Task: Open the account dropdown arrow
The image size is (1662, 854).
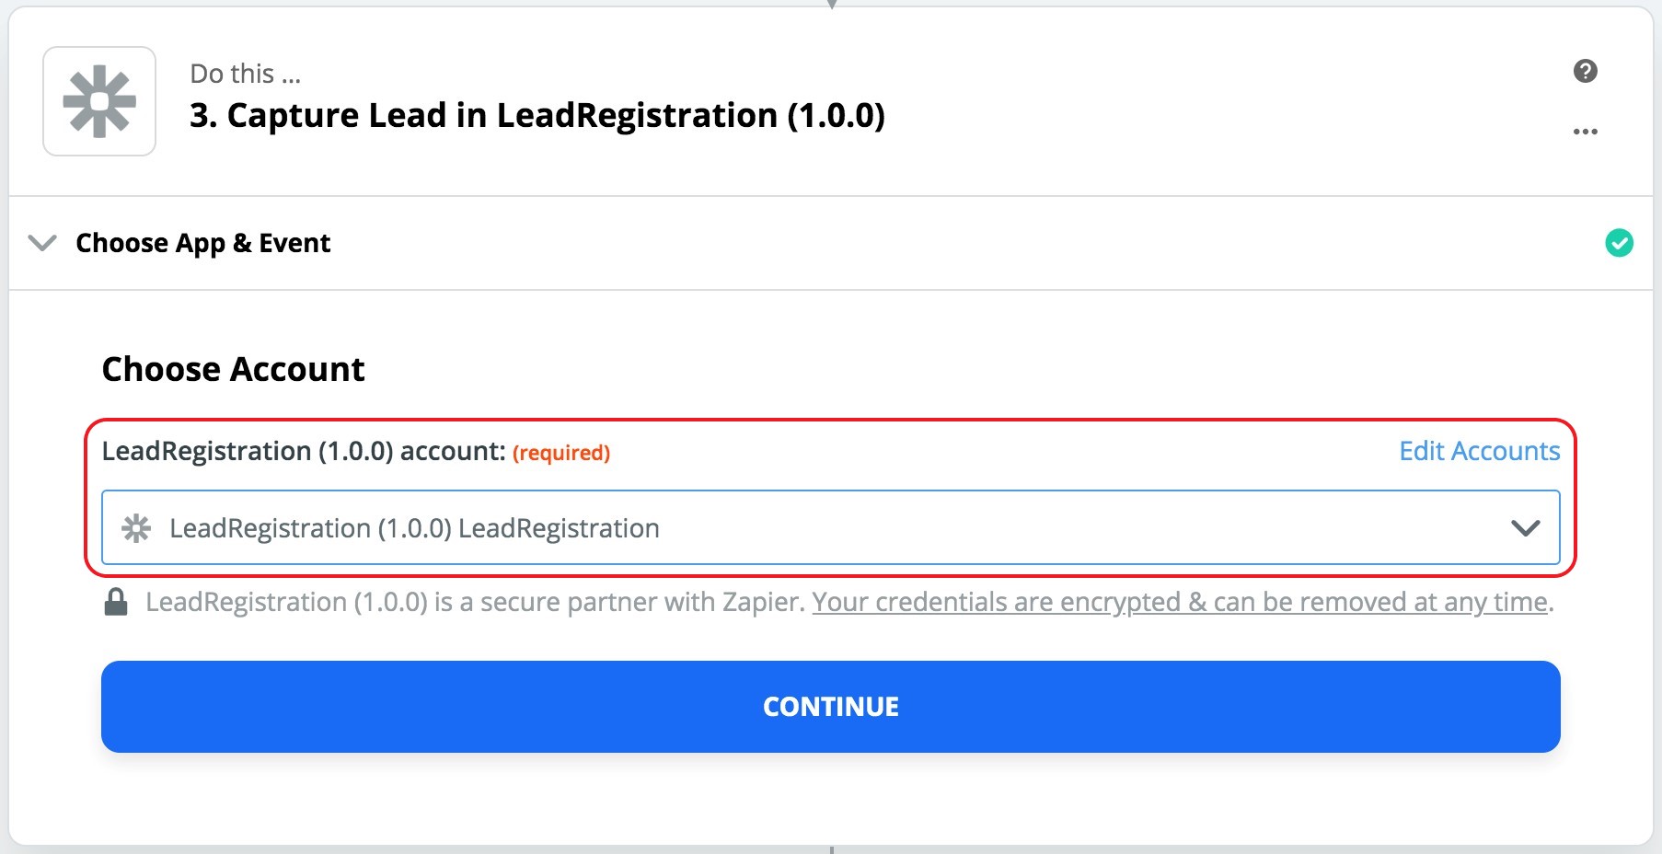Action: coord(1525,528)
